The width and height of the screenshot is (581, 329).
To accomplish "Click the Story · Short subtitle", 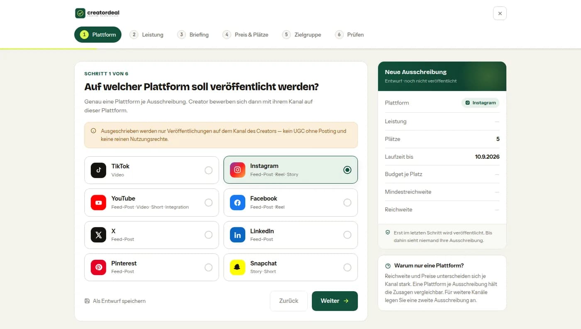I will pos(263,272).
